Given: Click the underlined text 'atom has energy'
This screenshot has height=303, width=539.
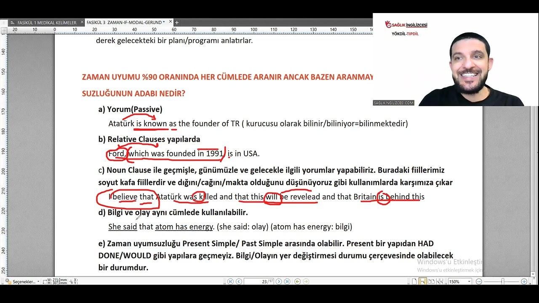Looking at the screenshot, I should click(x=184, y=227).
